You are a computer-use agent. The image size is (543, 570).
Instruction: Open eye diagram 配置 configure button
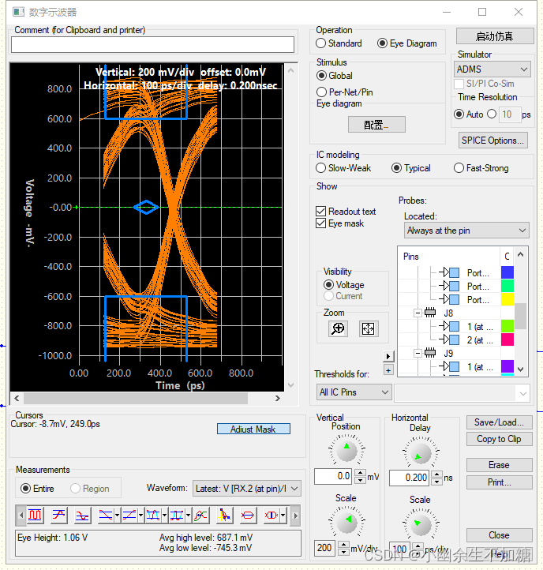point(376,125)
